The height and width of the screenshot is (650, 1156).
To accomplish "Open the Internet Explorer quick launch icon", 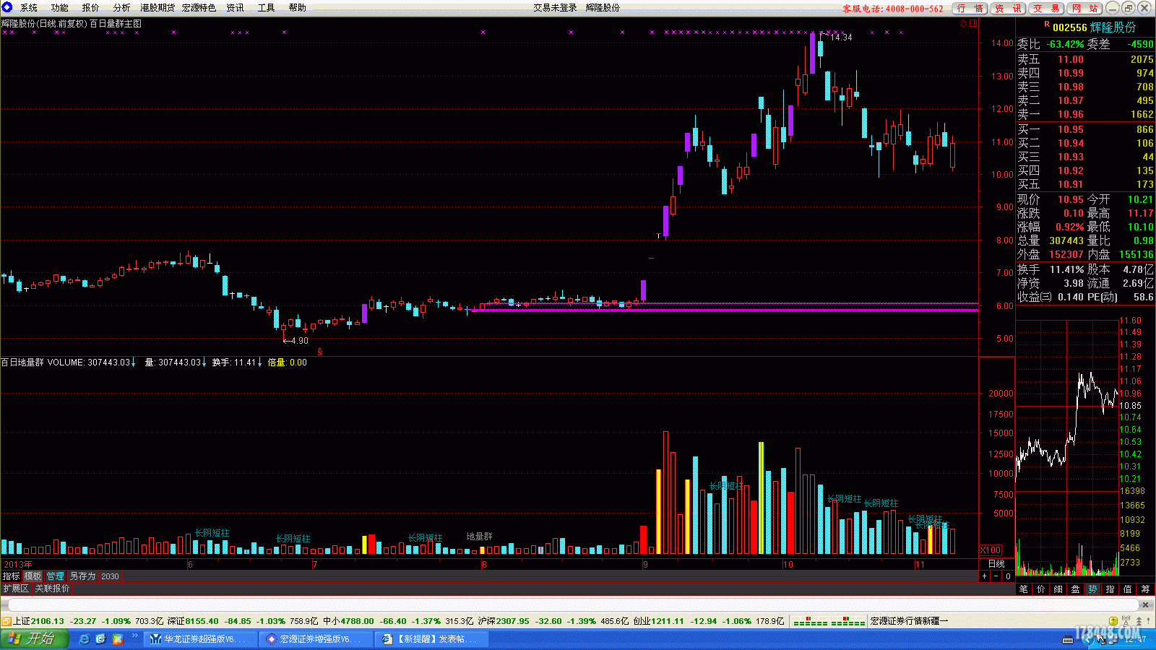I will click(85, 638).
